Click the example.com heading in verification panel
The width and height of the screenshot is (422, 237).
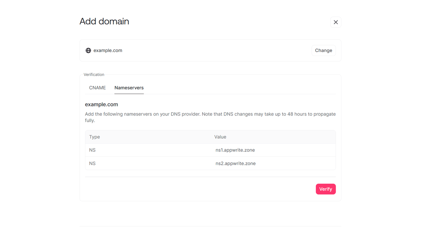pos(101,104)
